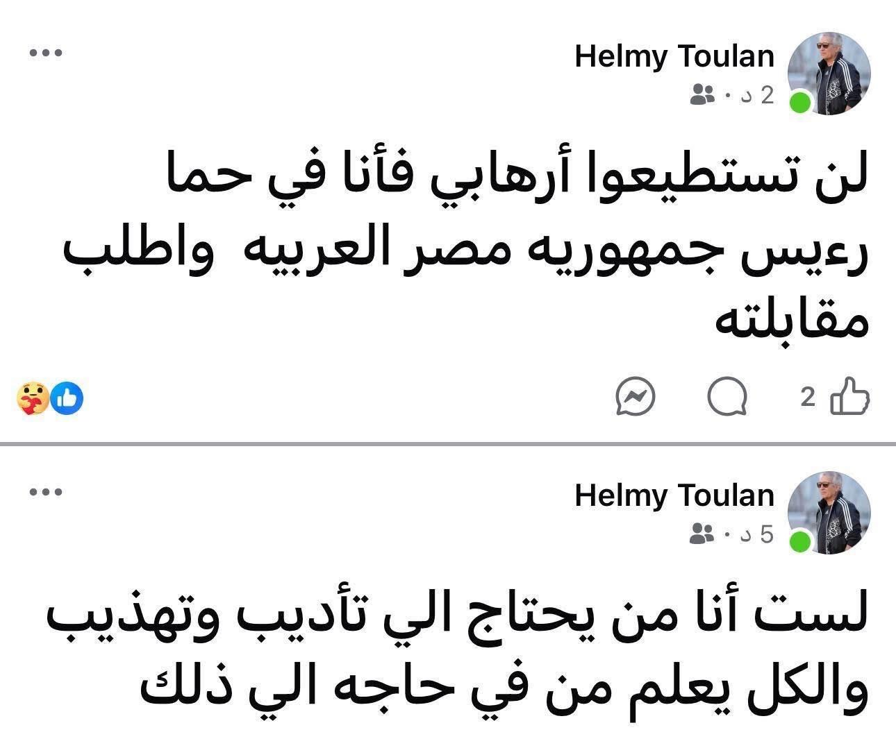
Task: Open Helmy Toulan profile from second post name
Action: coord(674,495)
